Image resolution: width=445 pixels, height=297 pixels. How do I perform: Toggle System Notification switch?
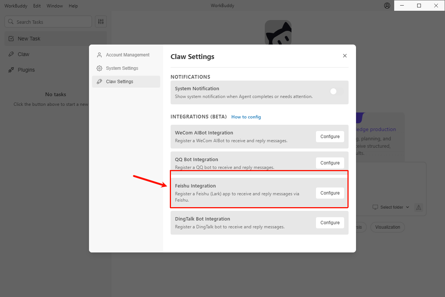337,91
